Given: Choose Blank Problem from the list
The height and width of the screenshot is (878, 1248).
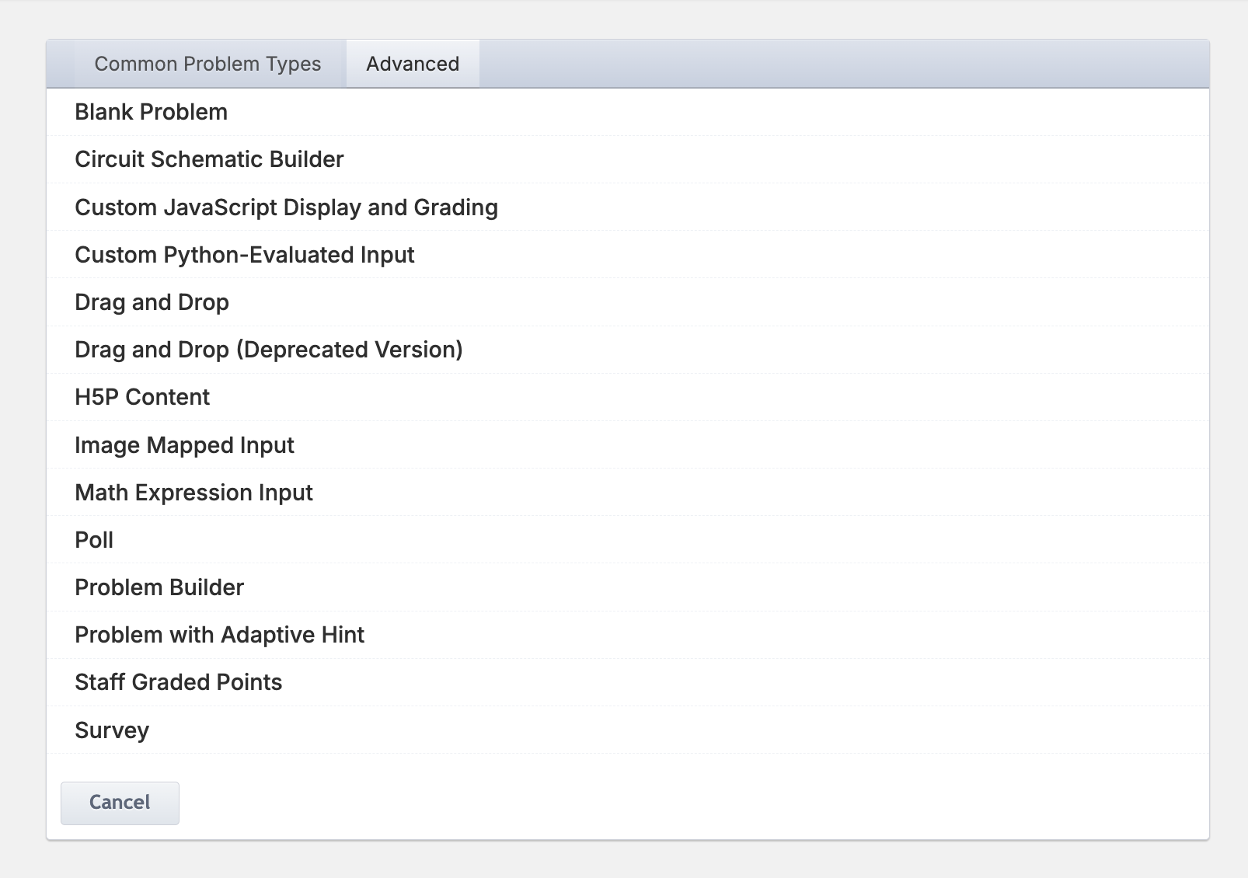Looking at the screenshot, I should [x=152, y=112].
